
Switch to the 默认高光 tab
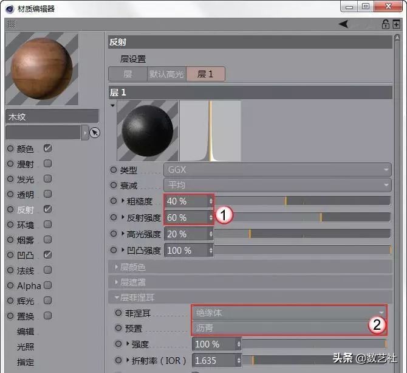(x=166, y=74)
